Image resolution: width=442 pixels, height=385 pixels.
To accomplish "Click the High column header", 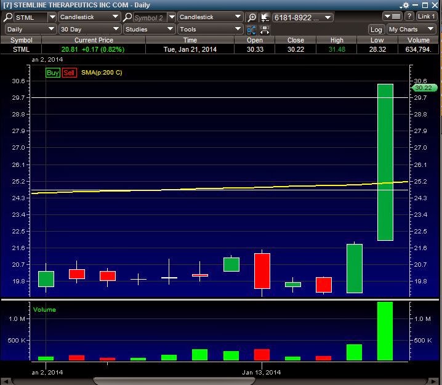I will (x=337, y=40).
